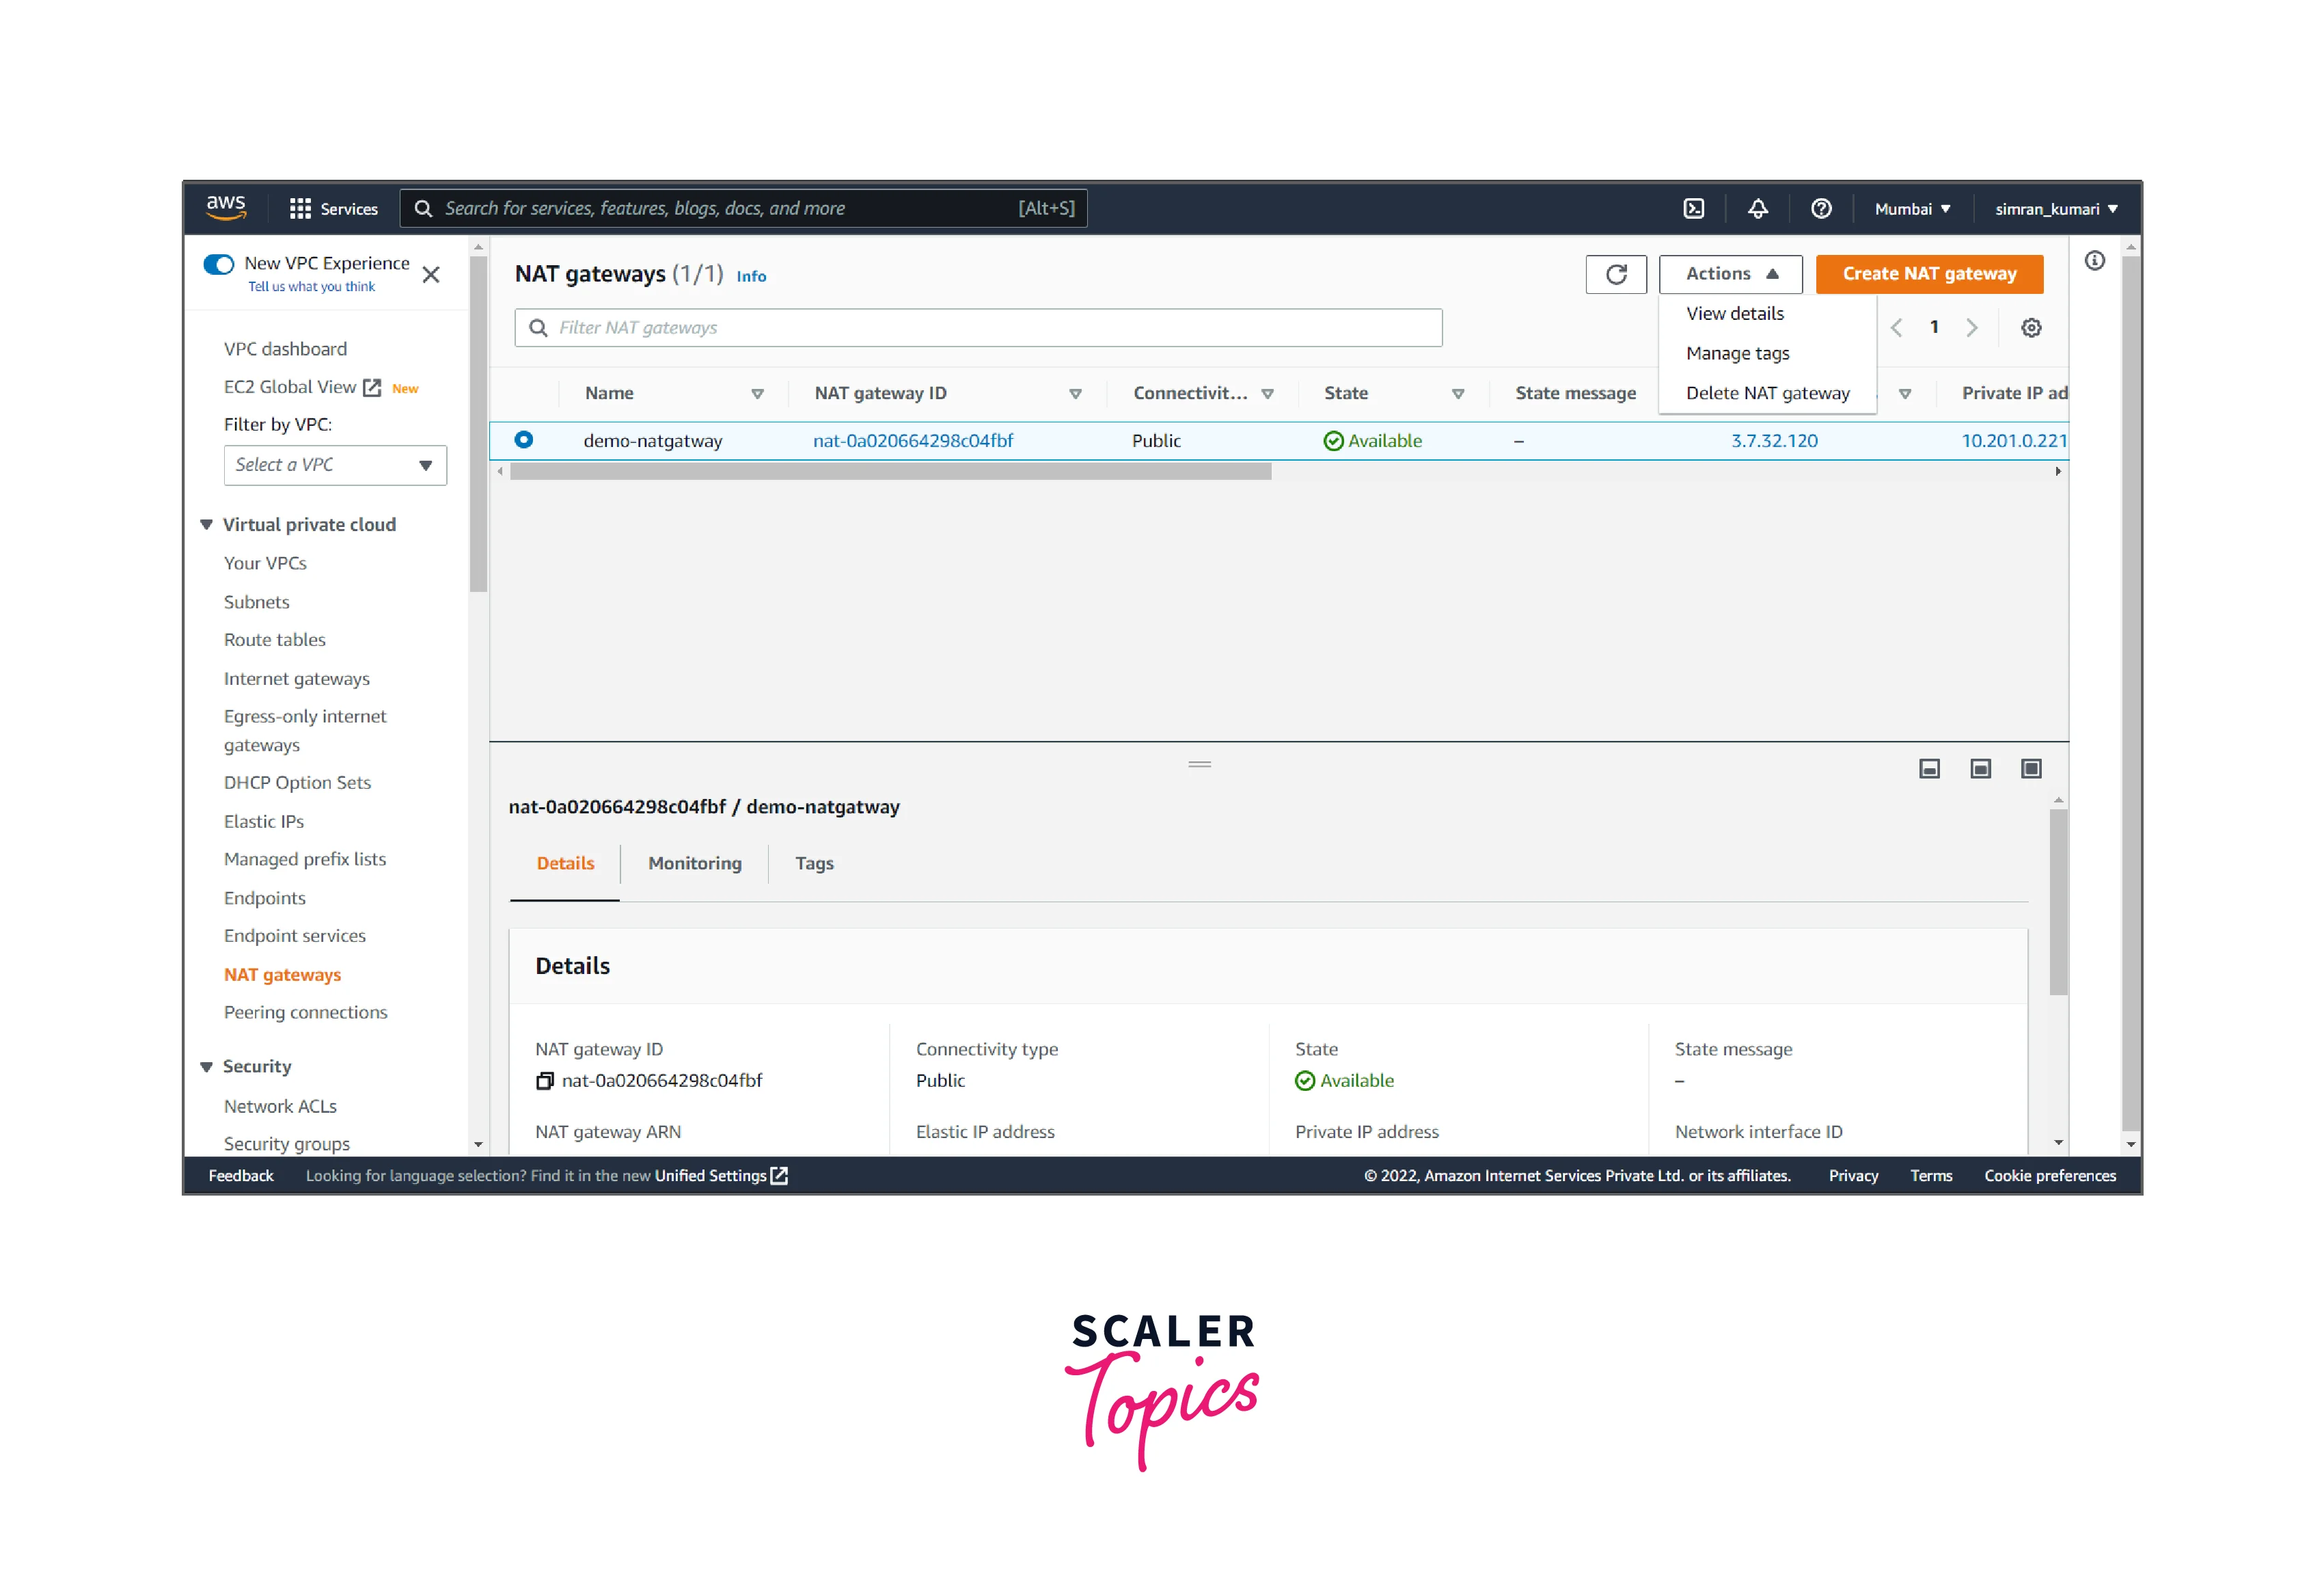The height and width of the screenshot is (1596, 2324).
Task: Open the Select a VPC dropdown
Action: pyautogui.click(x=335, y=465)
